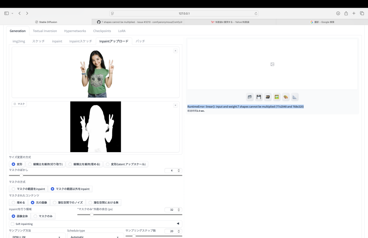
Task: Adjust the マスクのぼかし blur slider
Action: [21, 175]
